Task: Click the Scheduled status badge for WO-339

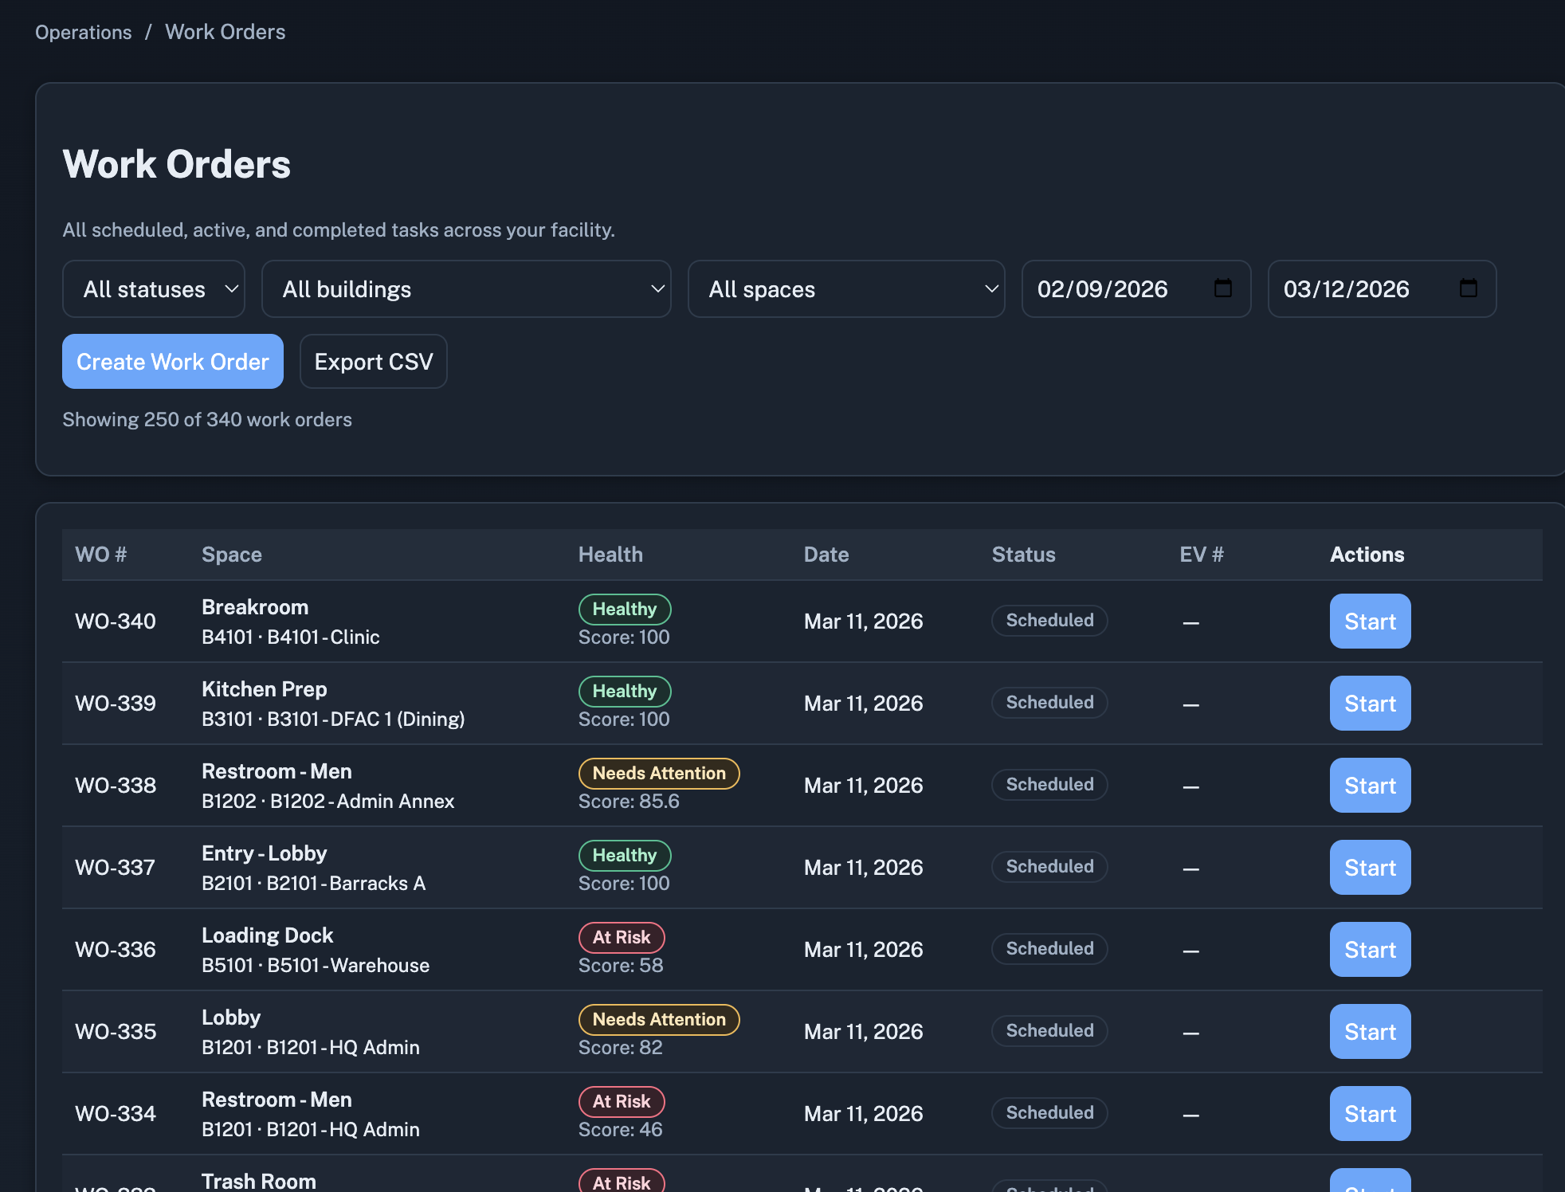Action: pyautogui.click(x=1049, y=702)
